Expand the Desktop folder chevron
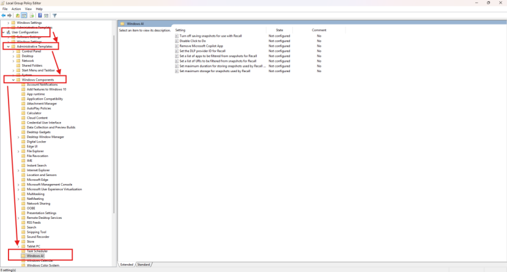Image resolution: width=507 pixels, height=272 pixels. coord(13,56)
